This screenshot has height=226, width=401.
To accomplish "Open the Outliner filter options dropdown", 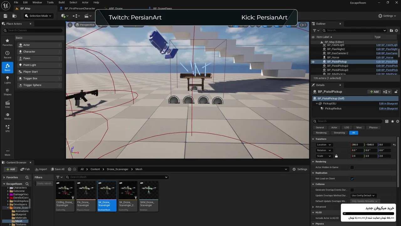I will tap(316, 30).
